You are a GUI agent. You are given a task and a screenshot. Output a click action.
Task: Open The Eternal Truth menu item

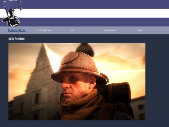(x=44, y=30)
